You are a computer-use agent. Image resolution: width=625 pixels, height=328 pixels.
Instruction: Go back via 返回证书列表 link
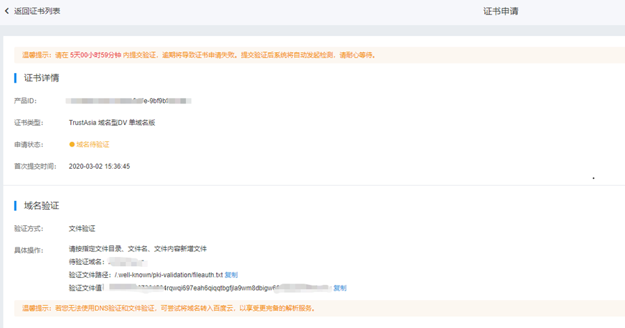(x=37, y=11)
